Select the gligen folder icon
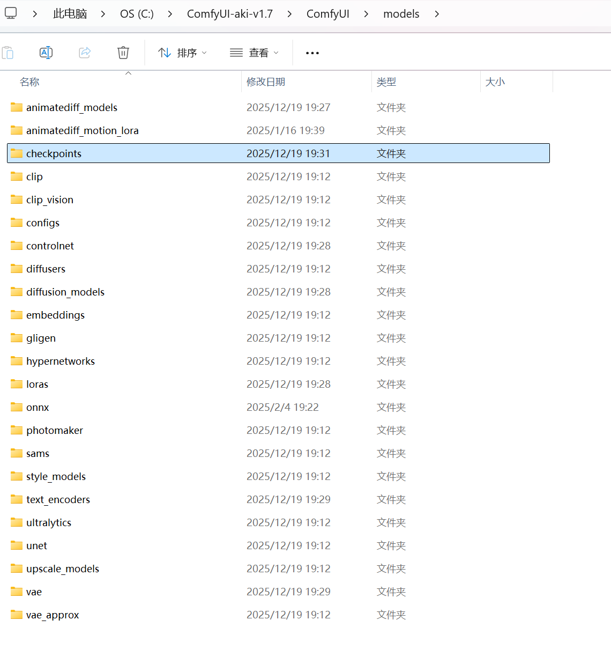Screen dimensions: 611x657 point(17,338)
